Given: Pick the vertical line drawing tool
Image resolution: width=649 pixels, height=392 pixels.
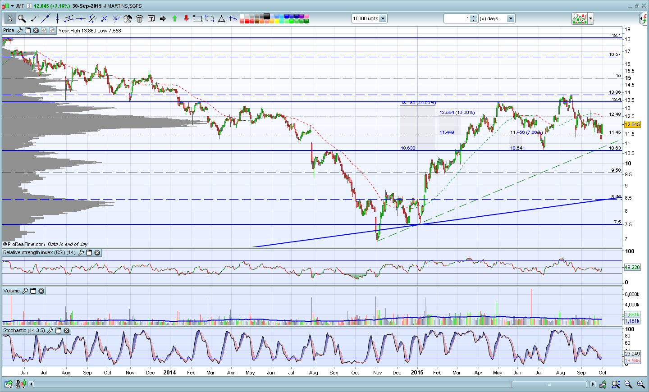Looking at the screenshot, I should pos(57,18).
